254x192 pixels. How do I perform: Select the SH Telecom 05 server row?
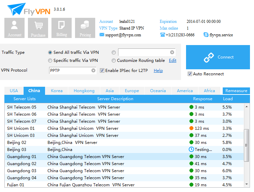(x=124, y=107)
